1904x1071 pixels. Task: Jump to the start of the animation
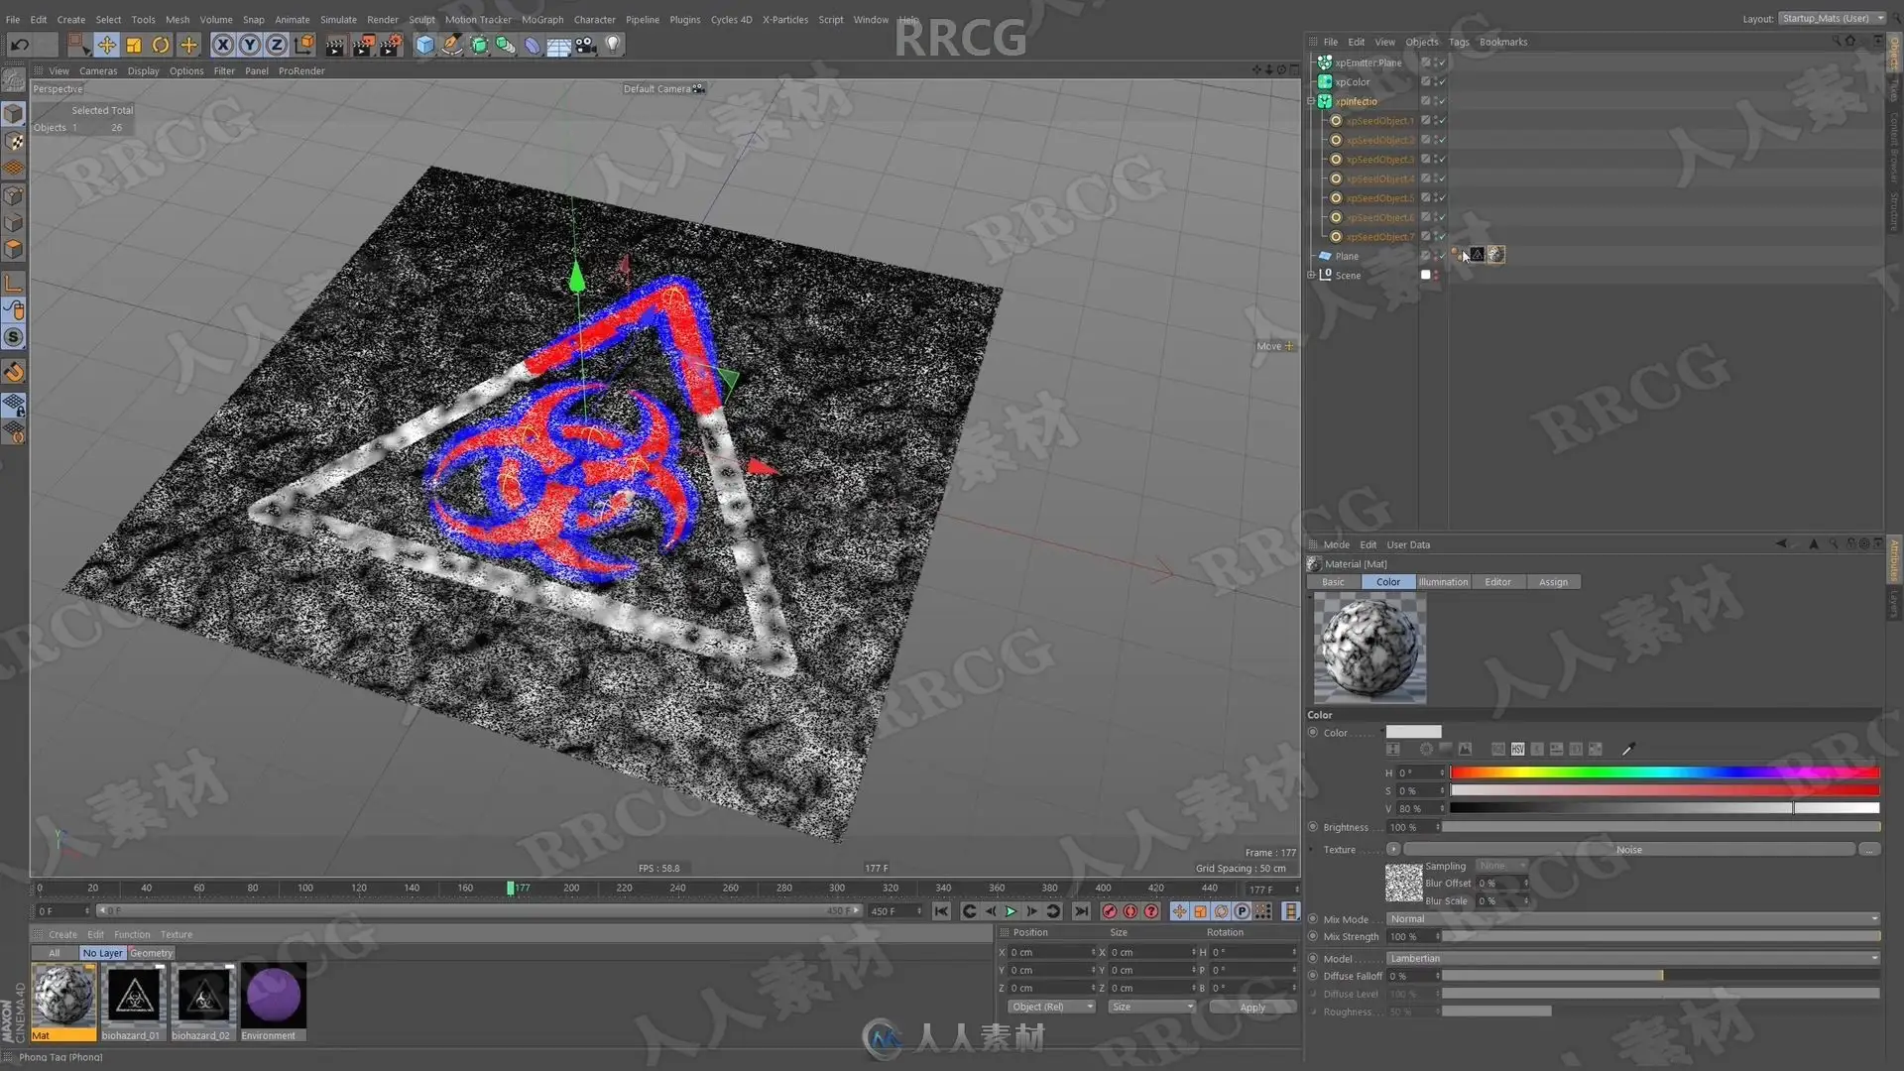coord(941,911)
